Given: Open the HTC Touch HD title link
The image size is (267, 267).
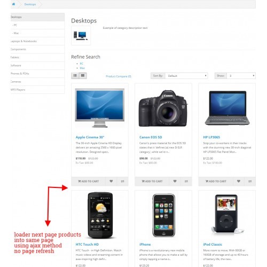Looking at the screenshot, I should coord(87,245).
